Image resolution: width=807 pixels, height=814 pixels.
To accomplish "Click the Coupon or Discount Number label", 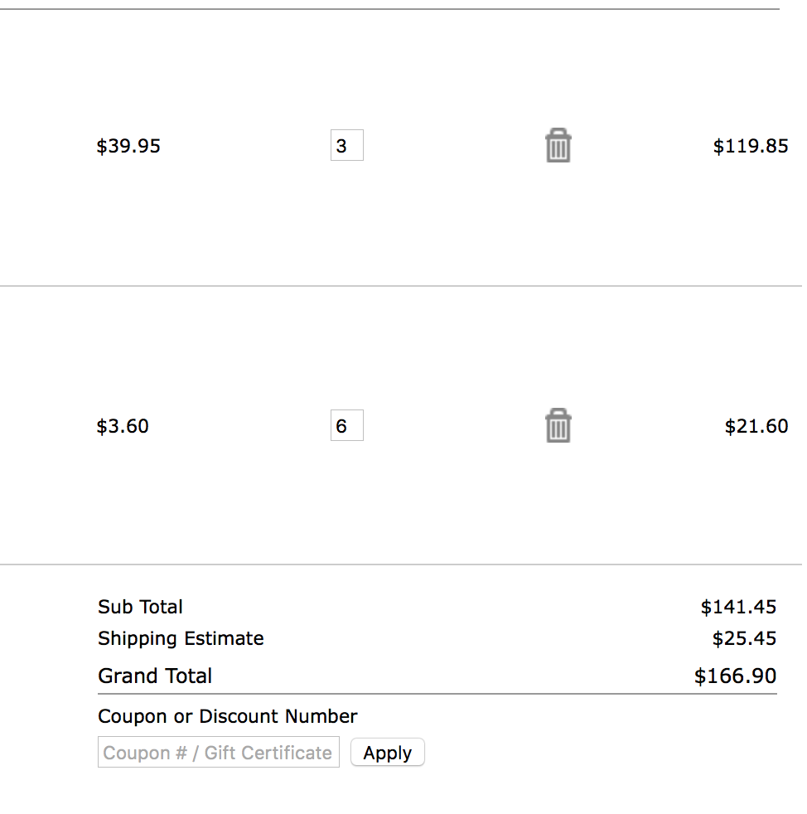I will tap(228, 716).
